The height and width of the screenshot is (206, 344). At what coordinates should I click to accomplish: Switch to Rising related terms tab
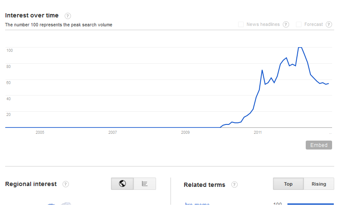pyautogui.click(x=319, y=184)
